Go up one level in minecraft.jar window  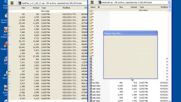pos(92,2)
